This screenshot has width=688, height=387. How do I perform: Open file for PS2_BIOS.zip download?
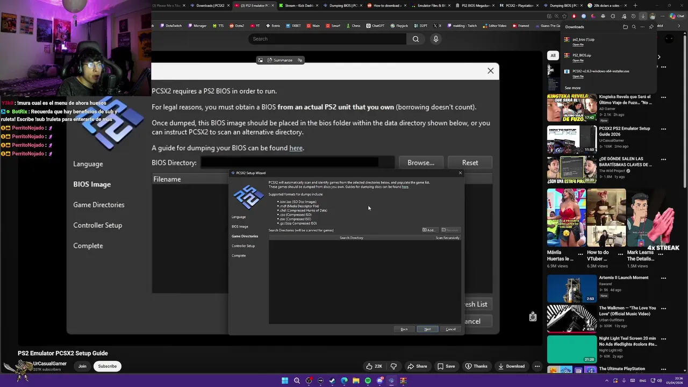coord(578,60)
